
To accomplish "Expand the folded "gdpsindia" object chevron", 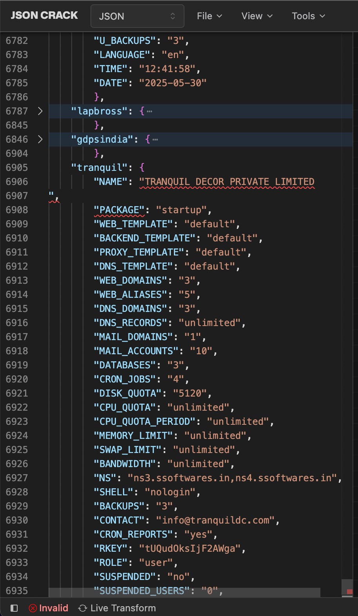I will point(40,139).
